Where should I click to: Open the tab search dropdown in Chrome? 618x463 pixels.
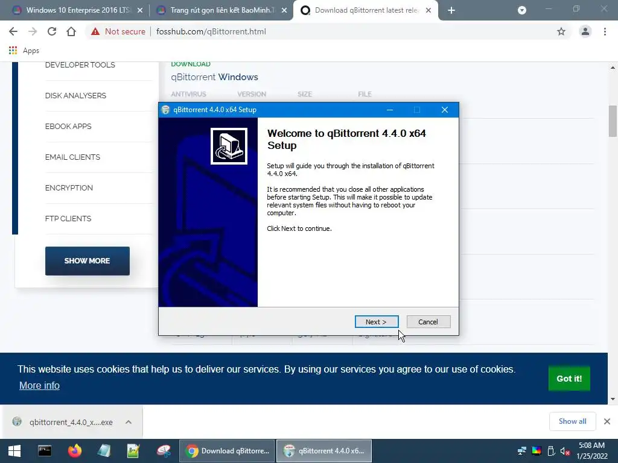522,10
